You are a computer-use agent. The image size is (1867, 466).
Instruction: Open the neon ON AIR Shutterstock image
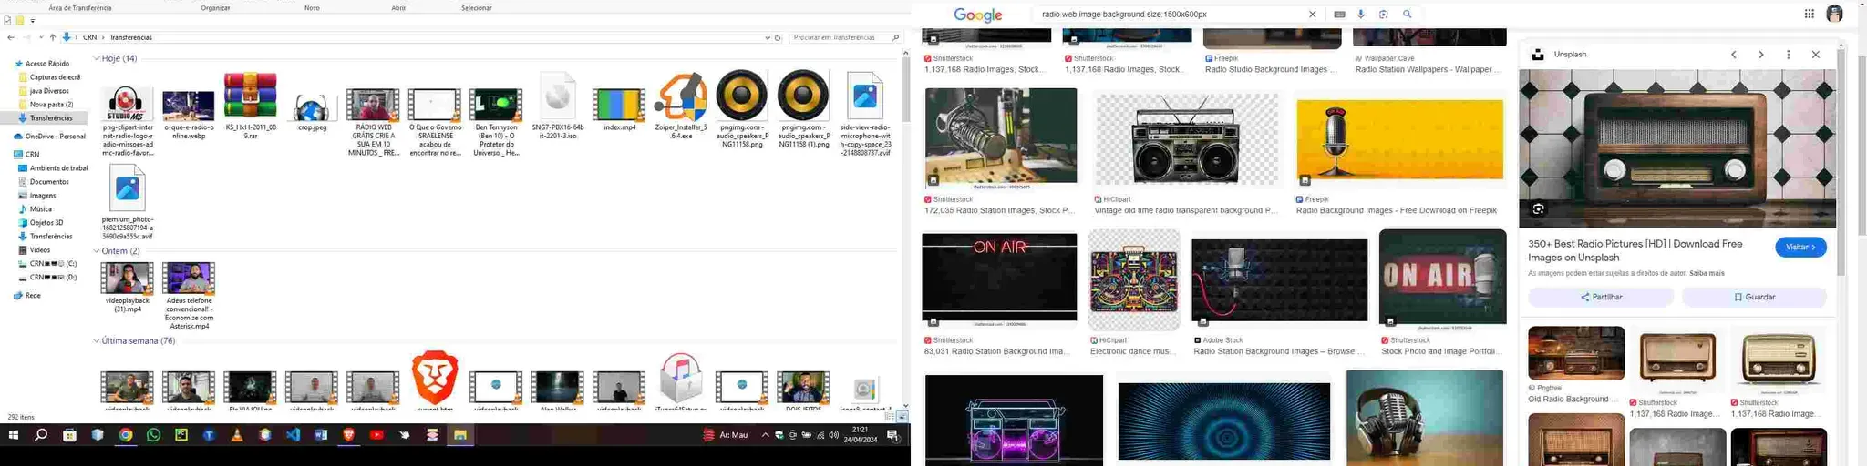tap(999, 279)
